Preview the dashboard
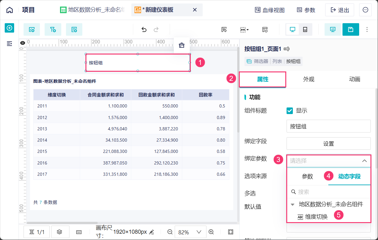 [332, 29]
